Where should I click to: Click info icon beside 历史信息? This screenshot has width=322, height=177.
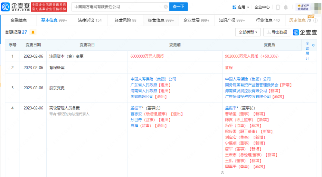(x=316, y=20)
